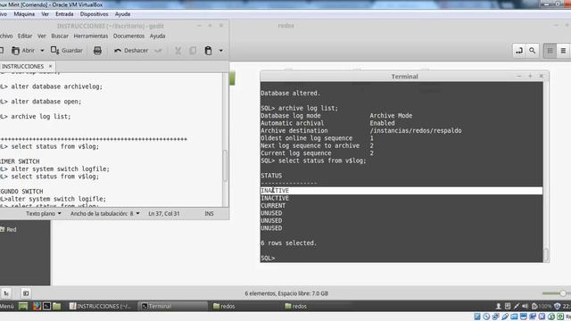Open the Menú button on the taskbar

click(x=6, y=306)
